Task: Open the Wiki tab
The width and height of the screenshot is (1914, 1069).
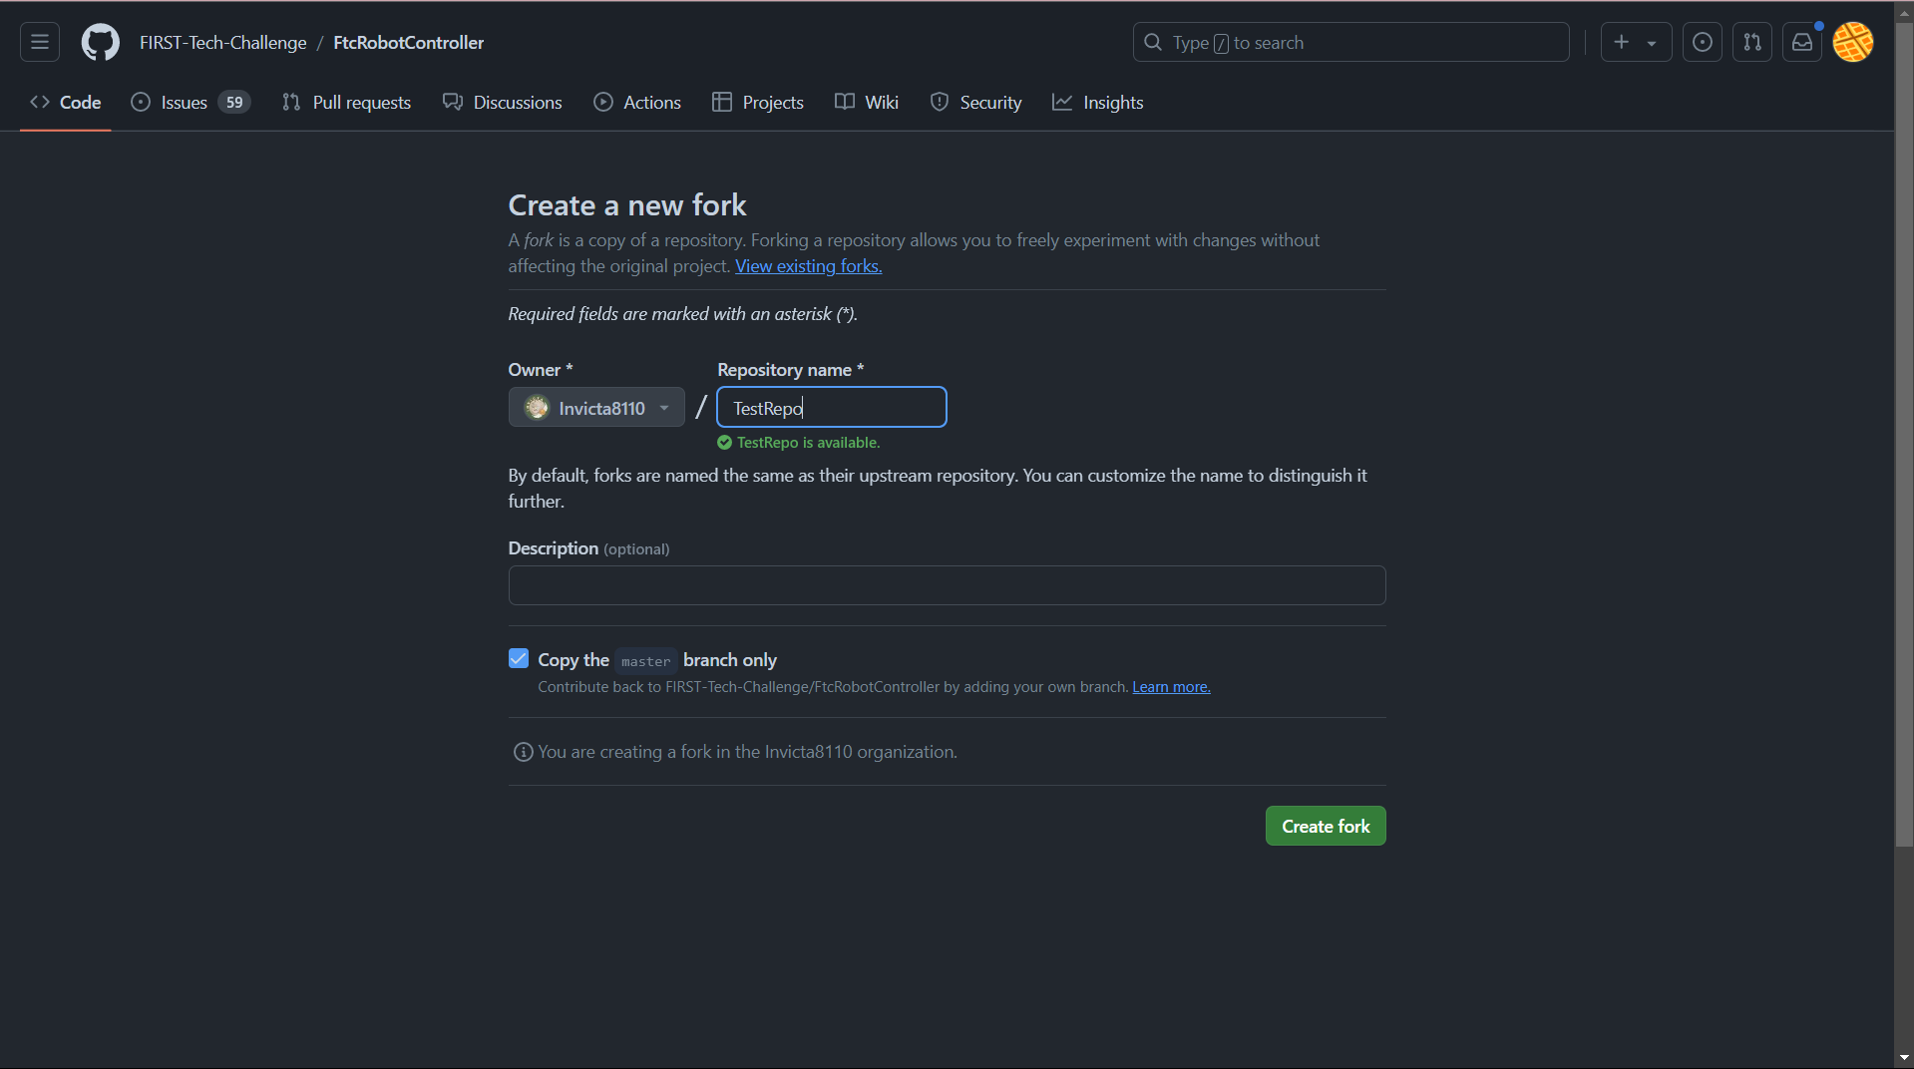Action: click(867, 102)
